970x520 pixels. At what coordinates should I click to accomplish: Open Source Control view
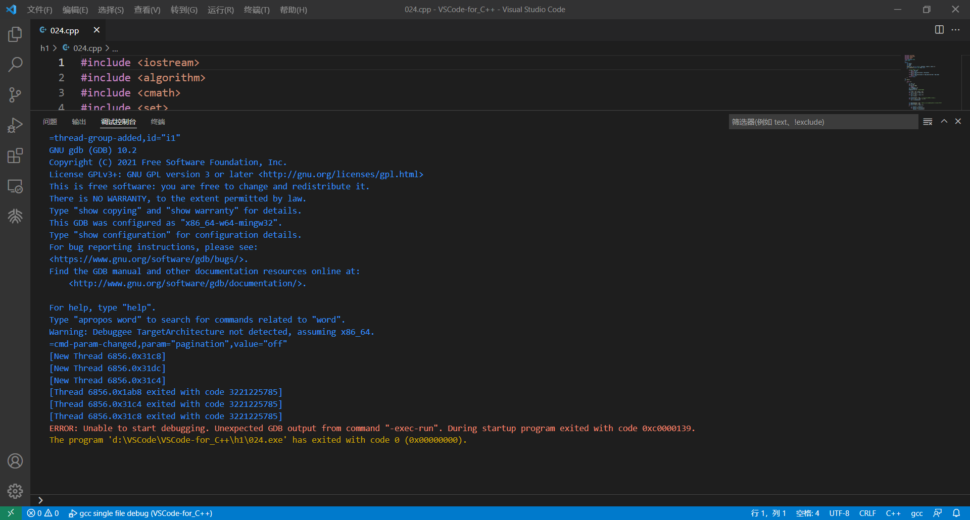pos(15,95)
